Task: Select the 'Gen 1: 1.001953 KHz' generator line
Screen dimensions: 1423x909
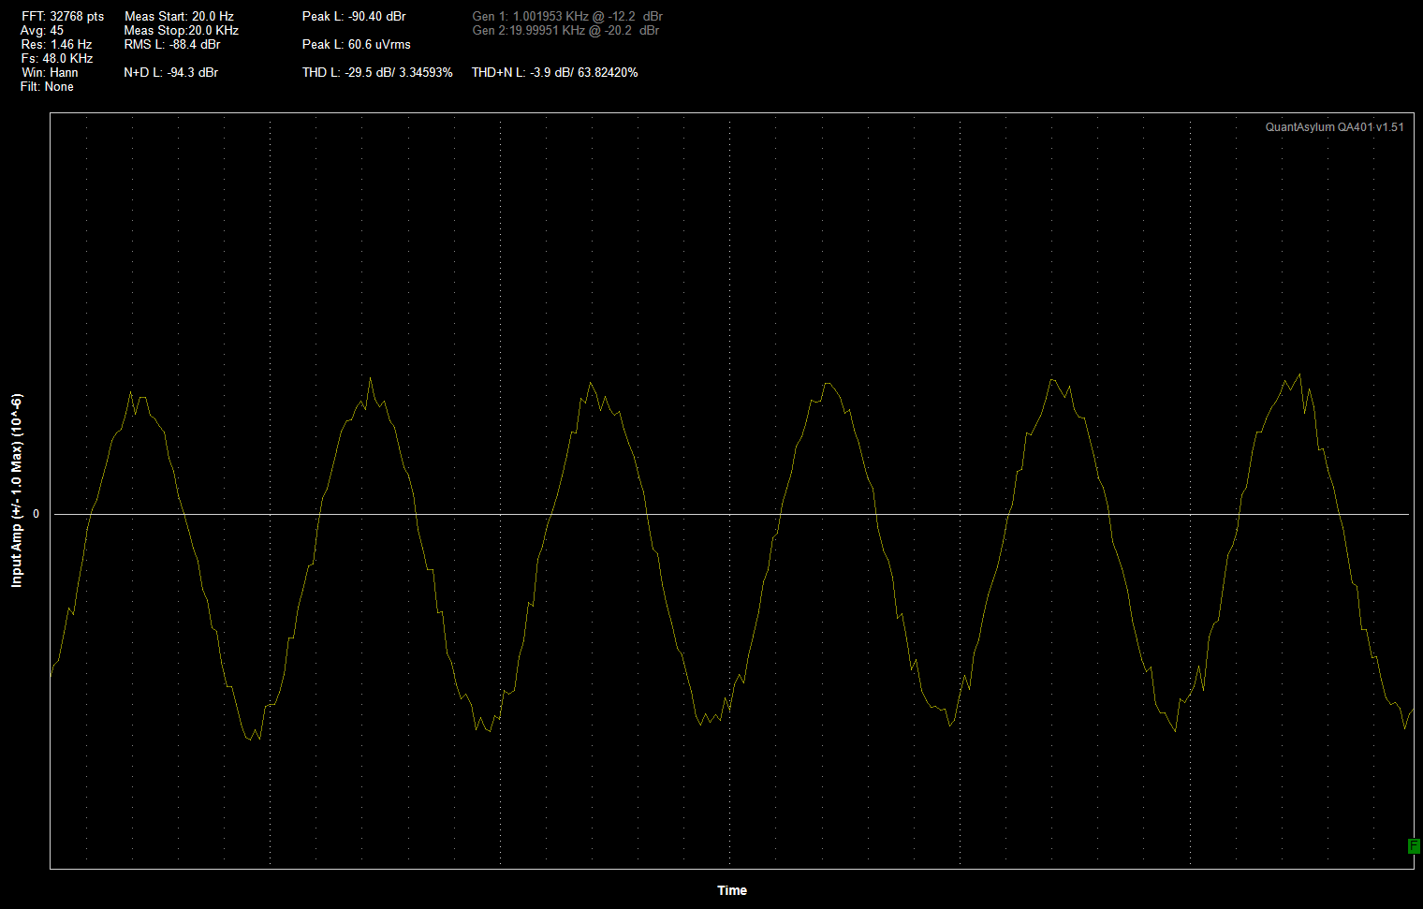Action: point(567,17)
